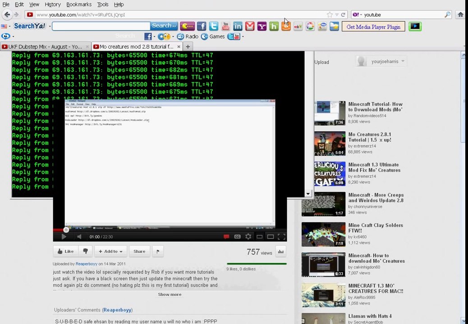Open the LinkedIn toolbar icon
468x324 pixels.
click(238, 26)
